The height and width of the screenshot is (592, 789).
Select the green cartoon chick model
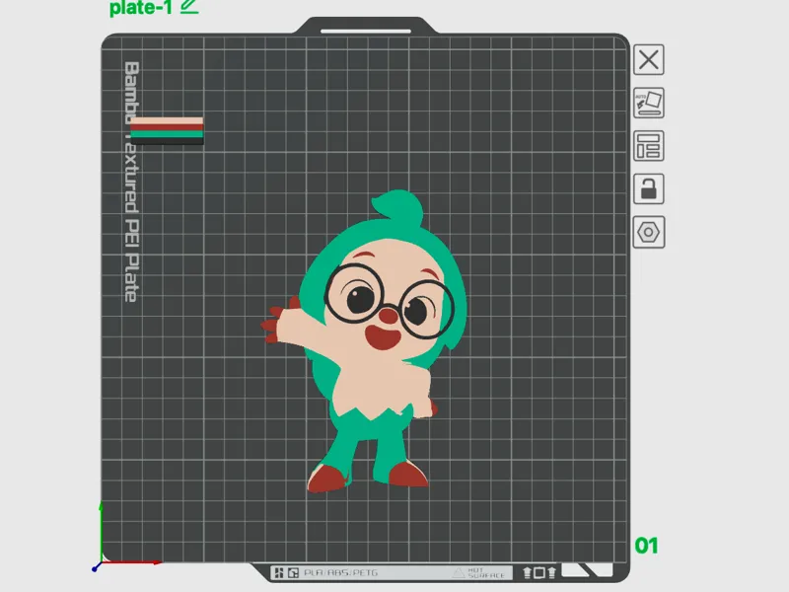(x=363, y=342)
